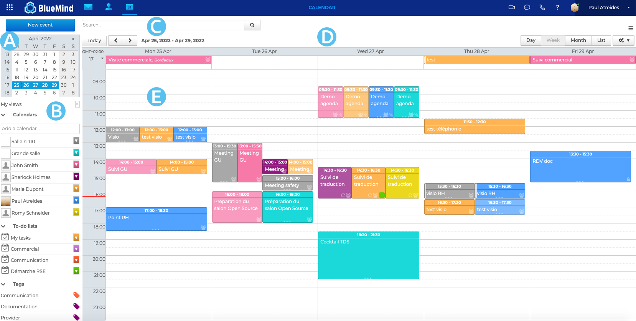Open the telephony phone icon
Screen dimensions: 636x321
point(542,7)
